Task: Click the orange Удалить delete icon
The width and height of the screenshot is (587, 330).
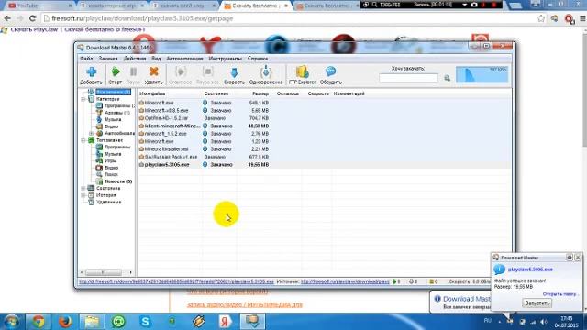Action: point(153,71)
